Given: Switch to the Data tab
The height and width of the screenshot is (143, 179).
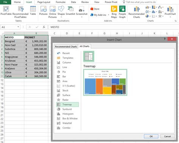Looking at the screenshot, I should pyautogui.click(x=73, y=2).
